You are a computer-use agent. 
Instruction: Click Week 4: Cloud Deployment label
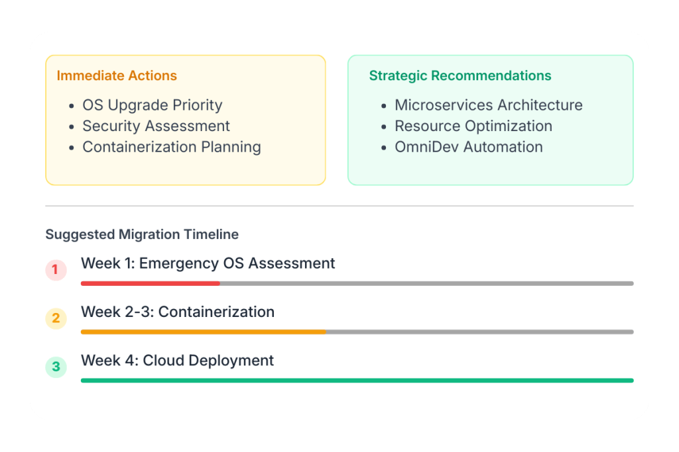[x=177, y=361]
